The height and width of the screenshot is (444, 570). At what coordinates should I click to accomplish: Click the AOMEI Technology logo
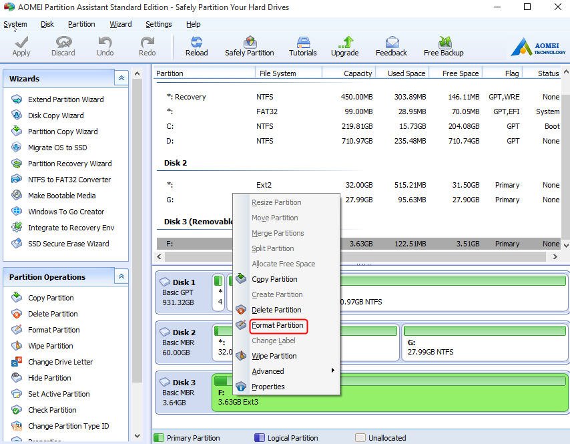click(x=538, y=47)
